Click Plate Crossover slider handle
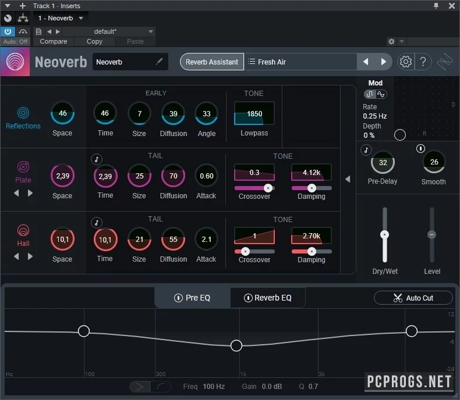460x400 pixels. point(268,188)
